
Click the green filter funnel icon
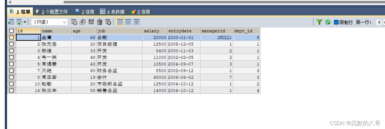[x=319, y=22]
